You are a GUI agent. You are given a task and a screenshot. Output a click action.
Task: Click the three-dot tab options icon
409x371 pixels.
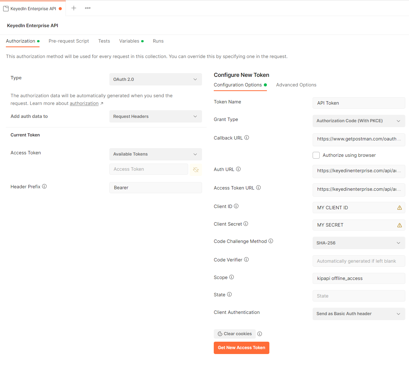(x=87, y=8)
